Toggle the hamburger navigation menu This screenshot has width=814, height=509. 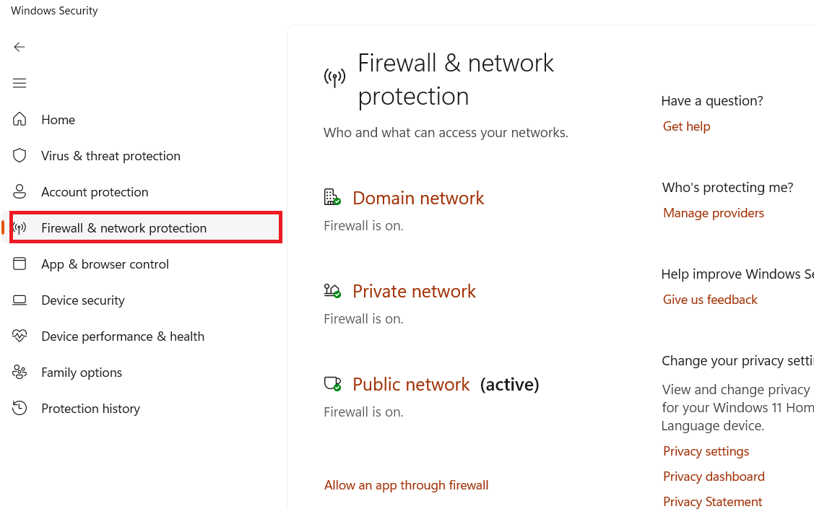(x=20, y=83)
